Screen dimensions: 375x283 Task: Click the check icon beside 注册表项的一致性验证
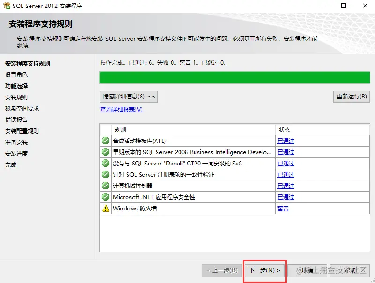coord(105,174)
